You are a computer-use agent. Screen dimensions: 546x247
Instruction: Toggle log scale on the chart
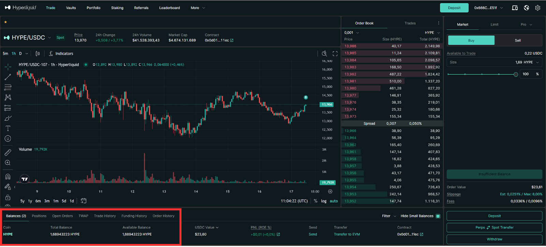pos(324,201)
